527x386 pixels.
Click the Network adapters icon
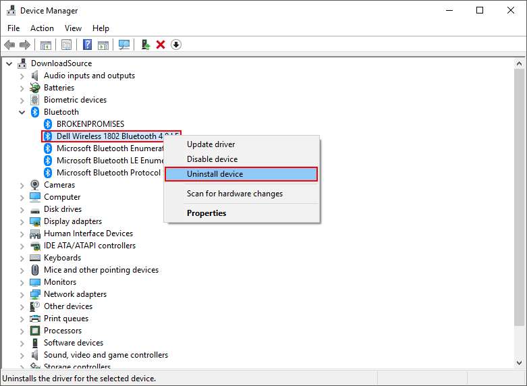pyautogui.click(x=35, y=294)
